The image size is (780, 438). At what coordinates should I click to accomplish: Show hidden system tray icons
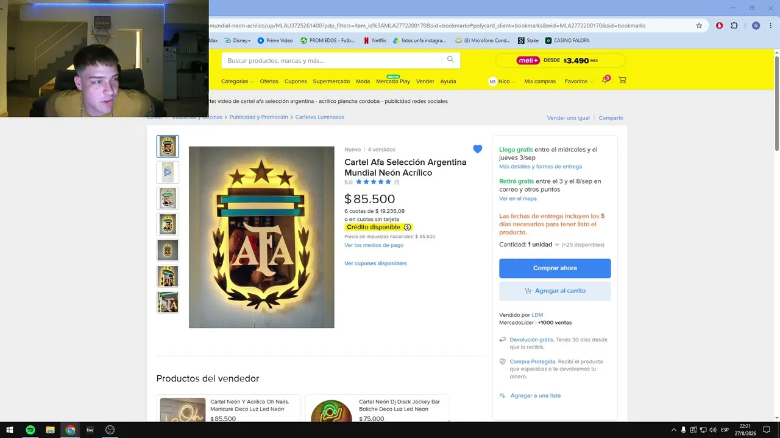(x=673, y=430)
